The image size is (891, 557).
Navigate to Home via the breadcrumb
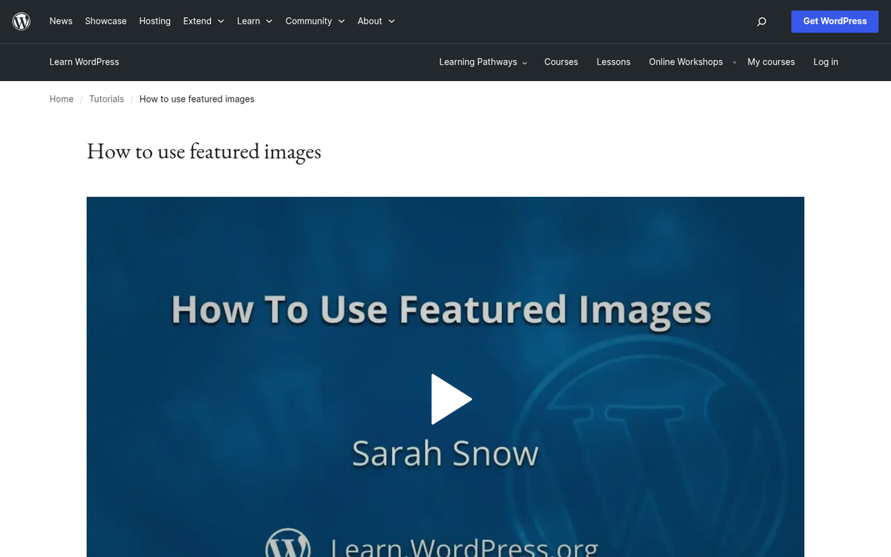click(62, 99)
